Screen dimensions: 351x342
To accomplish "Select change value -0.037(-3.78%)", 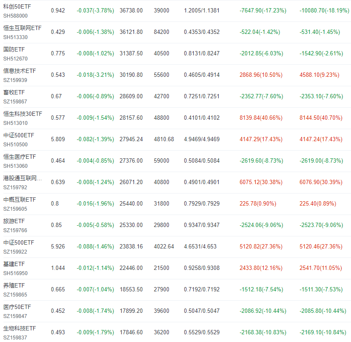I will point(95,10).
